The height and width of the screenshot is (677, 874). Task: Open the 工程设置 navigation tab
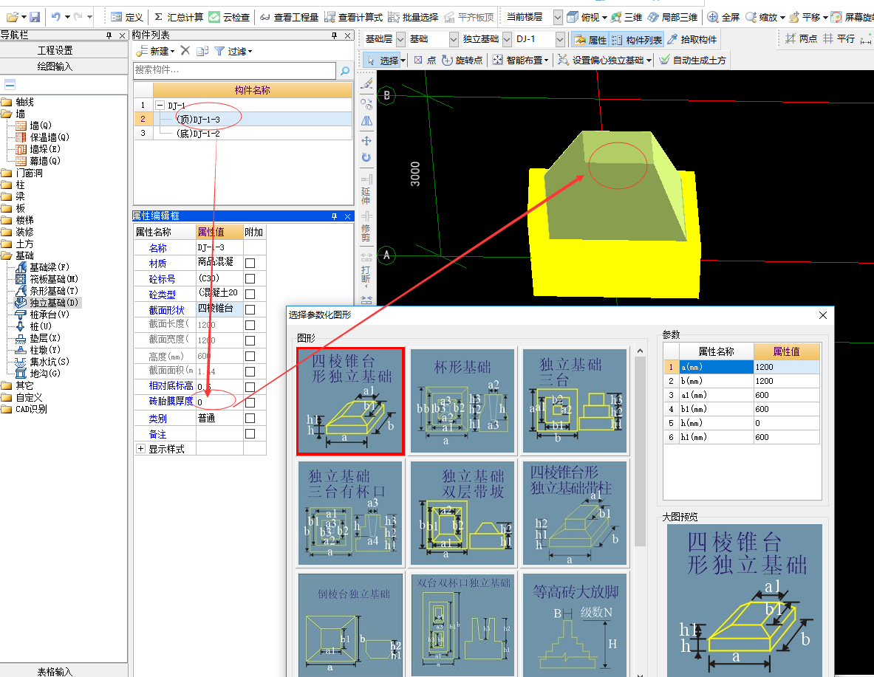coord(55,51)
